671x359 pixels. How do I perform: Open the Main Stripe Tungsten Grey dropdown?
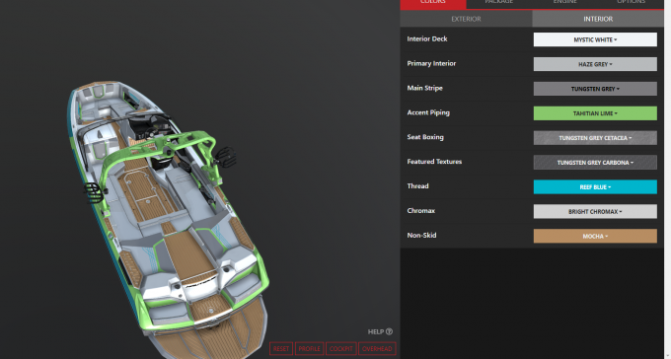coord(595,89)
